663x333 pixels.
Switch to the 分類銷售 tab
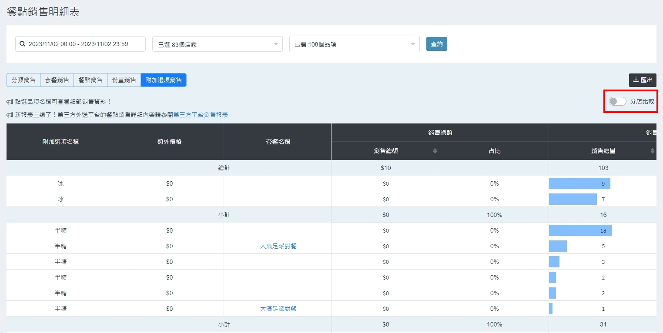click(23, 80)
